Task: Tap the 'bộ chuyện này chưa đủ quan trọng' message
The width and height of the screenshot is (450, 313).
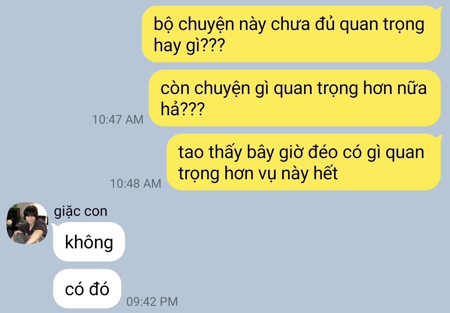Action: point(291,34)
